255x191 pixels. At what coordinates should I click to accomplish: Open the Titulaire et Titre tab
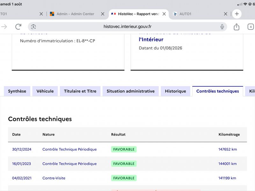point(80,91)
